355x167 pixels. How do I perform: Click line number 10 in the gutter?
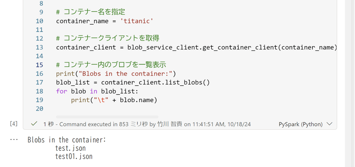pyautogui.click(x=39, y=21)
